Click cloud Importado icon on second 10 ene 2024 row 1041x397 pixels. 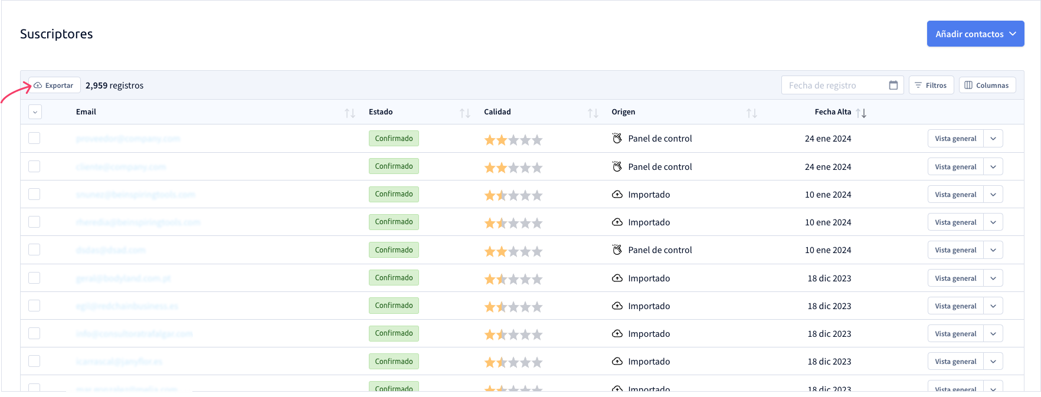pos(617,222)
